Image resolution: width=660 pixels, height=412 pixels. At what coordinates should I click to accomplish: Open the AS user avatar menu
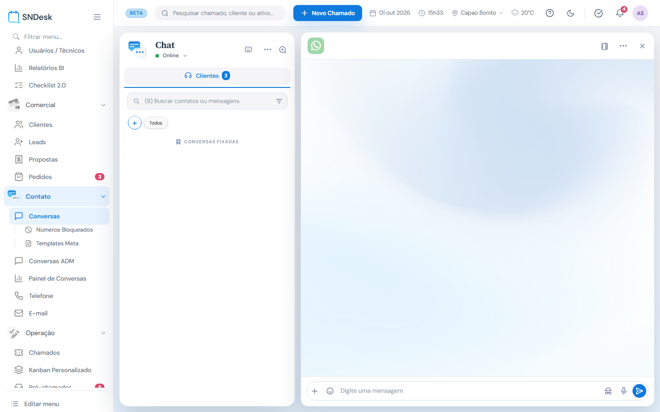tap(640, 13)
